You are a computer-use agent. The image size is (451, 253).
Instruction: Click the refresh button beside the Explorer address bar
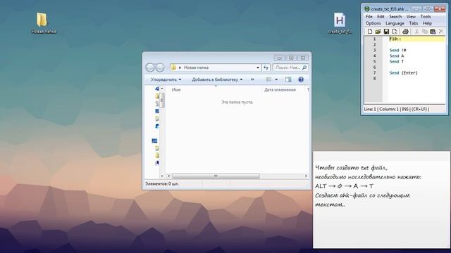(266, 67)
